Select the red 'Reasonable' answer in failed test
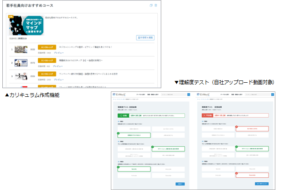289x190 pixels. point(252,175)
